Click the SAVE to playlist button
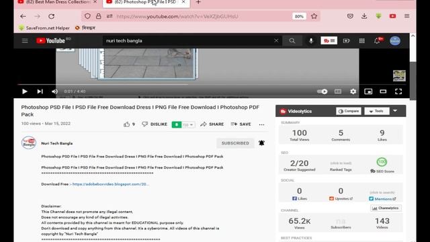This screenshot has width=430, height=242. 241,124
